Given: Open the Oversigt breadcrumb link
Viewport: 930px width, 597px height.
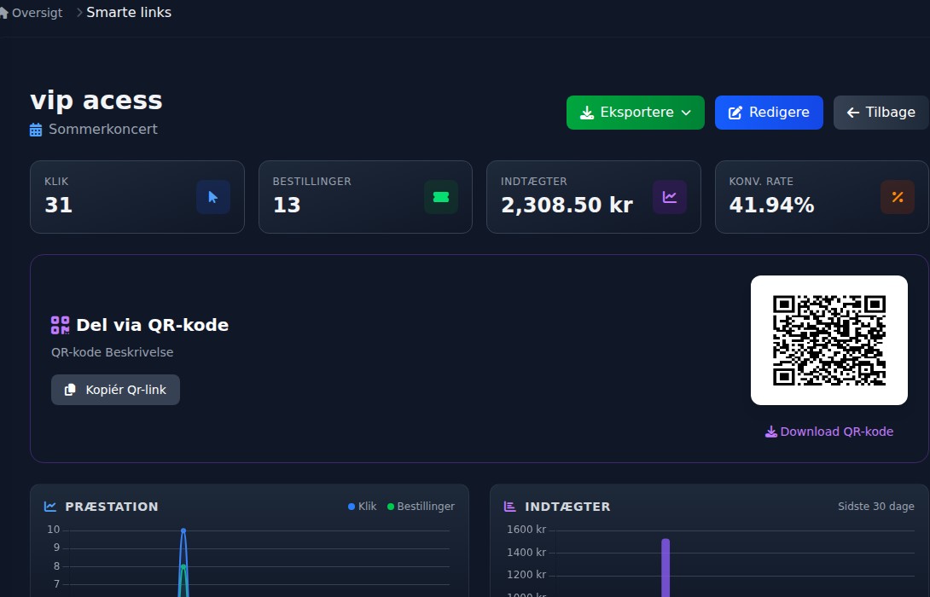Looking at the screenshot, I should pos(37,13).
